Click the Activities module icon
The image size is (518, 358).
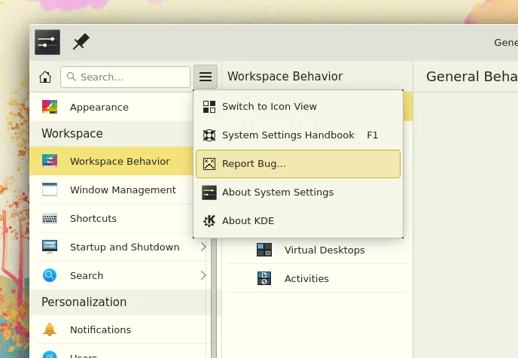tap(264, 279)
